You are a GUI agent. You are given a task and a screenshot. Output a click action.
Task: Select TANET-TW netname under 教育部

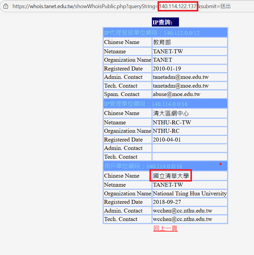point(190,51)
